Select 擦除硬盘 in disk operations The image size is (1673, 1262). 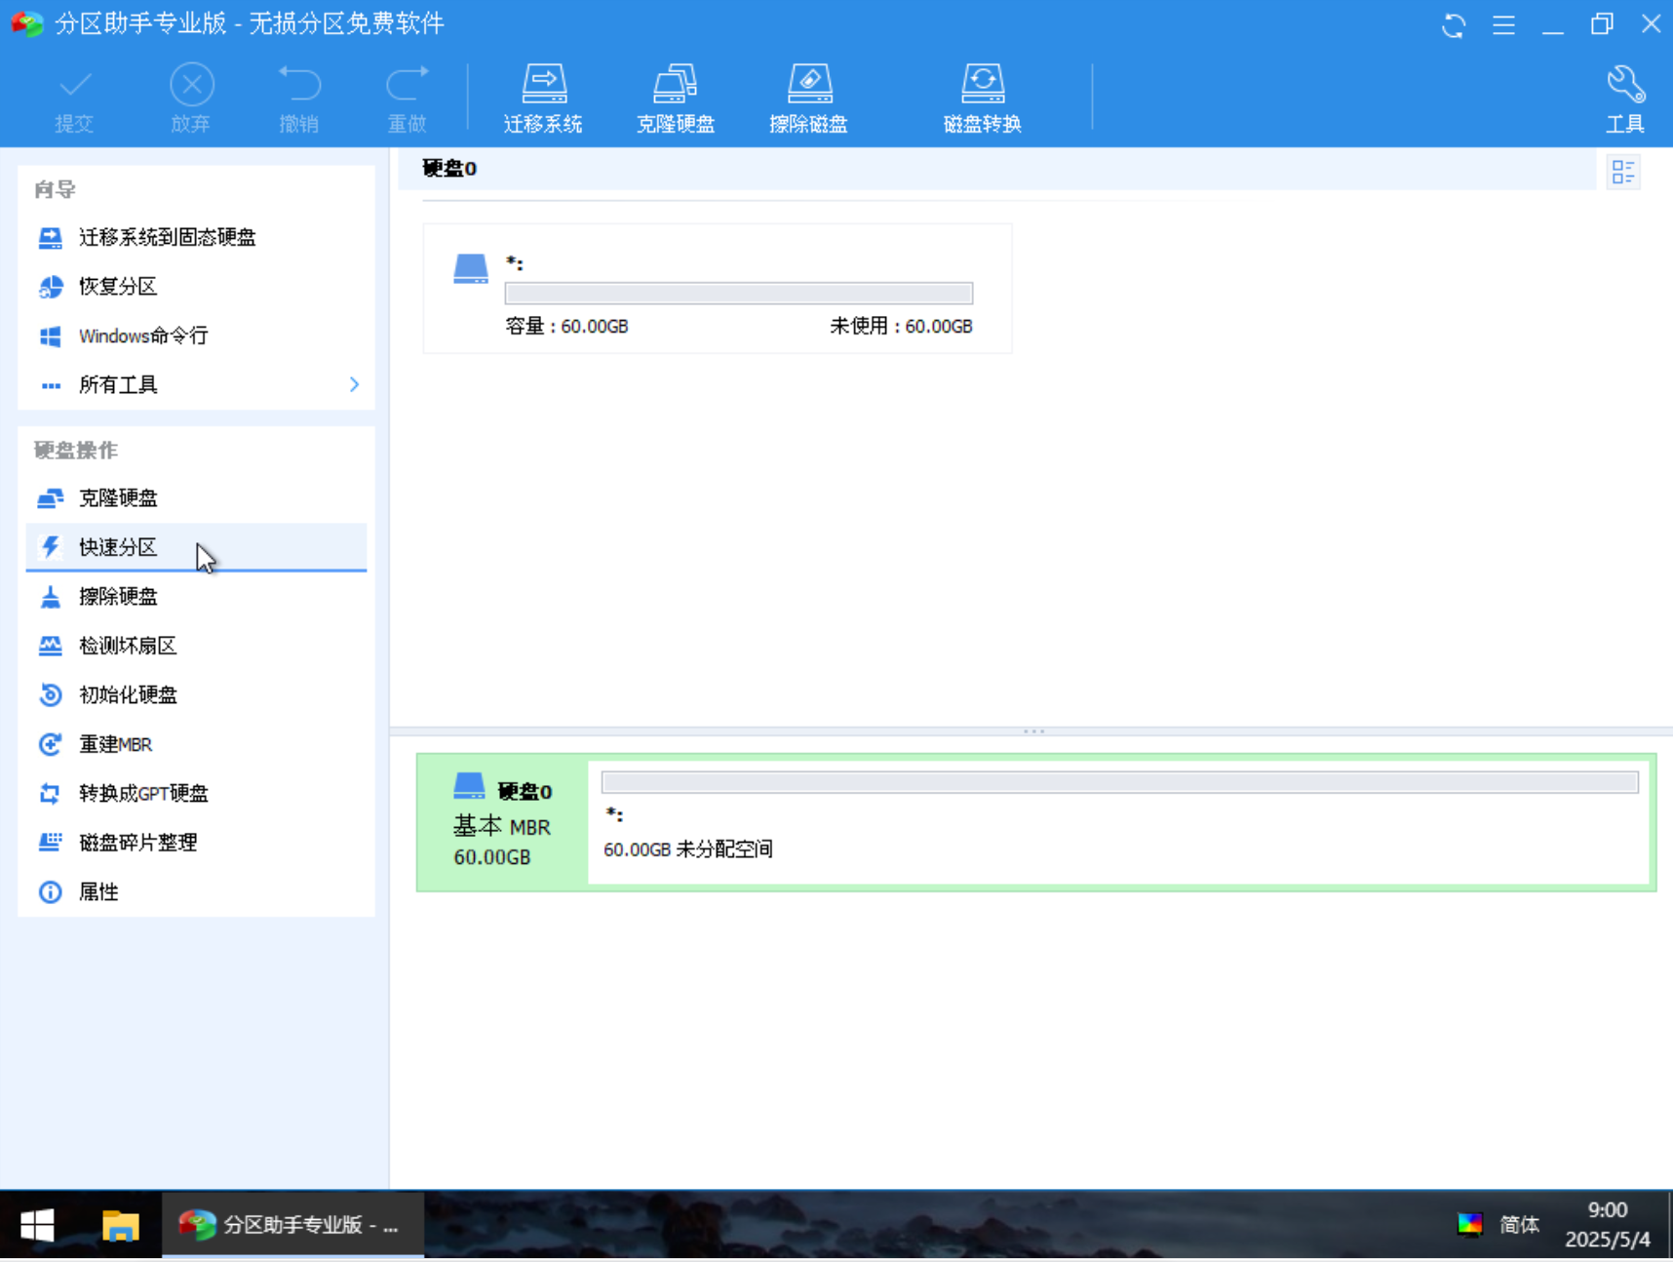click(196, 596)
